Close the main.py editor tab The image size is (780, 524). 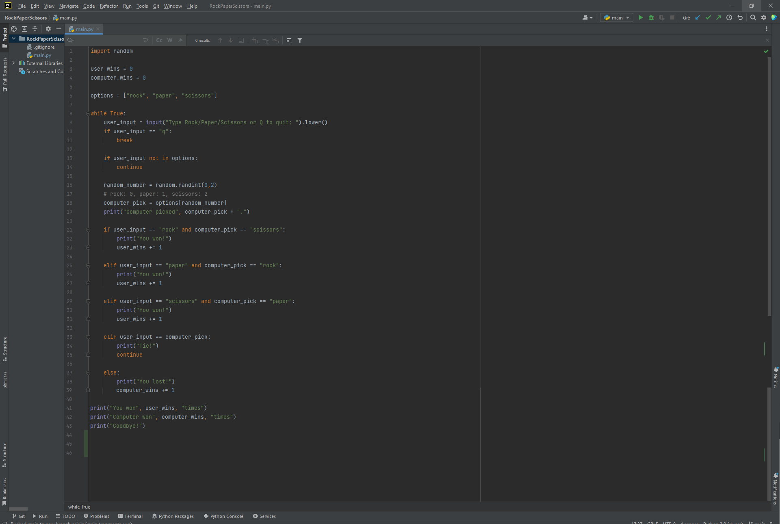pyautogui.click(x=98, y=29)
